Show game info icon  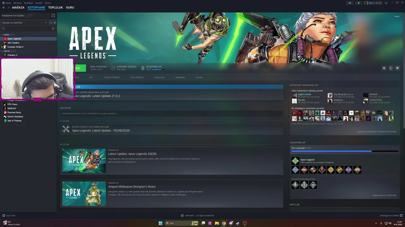[391, 68]
